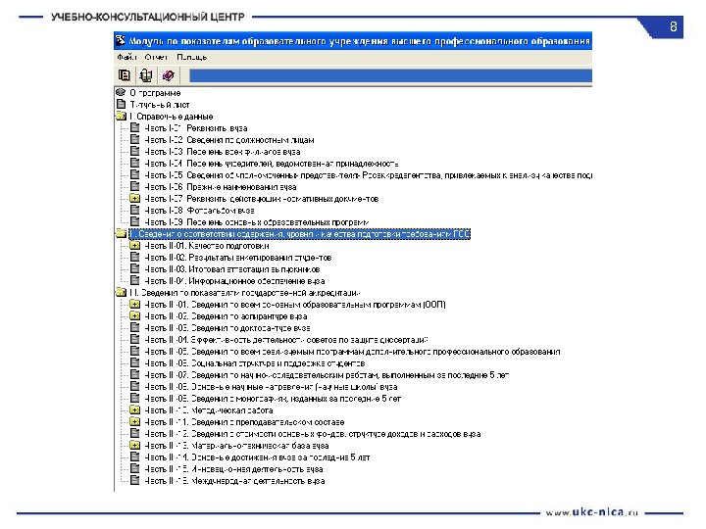The height and width of the screenshot is (529, 706).
Task: Select Часть I-05 Сведения об уполномоченных представителях
Action: click(369, 175)
